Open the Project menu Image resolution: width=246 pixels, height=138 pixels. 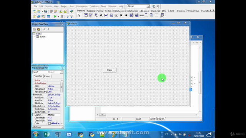pos(64,7)
